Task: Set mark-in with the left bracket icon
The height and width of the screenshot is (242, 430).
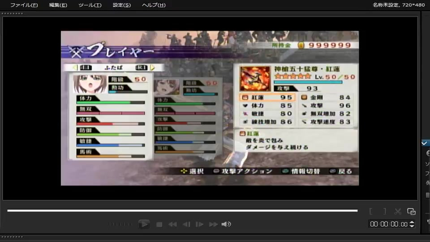Action: 371,211
